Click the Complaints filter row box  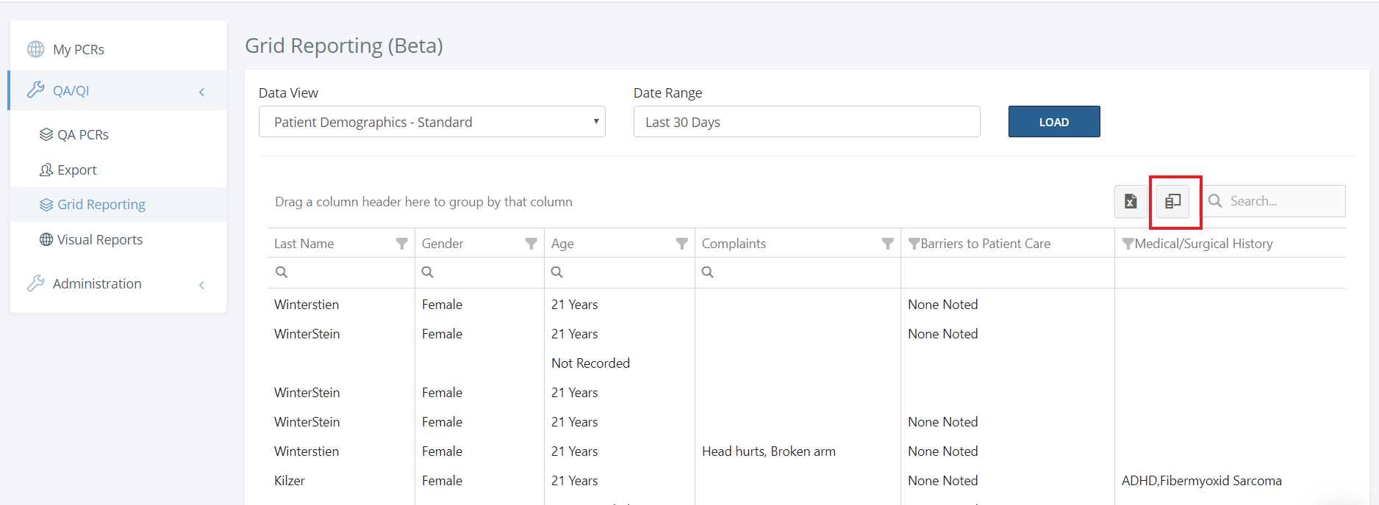(801, 272)
